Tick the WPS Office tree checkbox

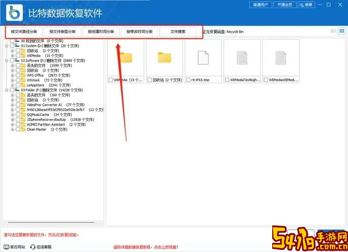coord(18,75)
